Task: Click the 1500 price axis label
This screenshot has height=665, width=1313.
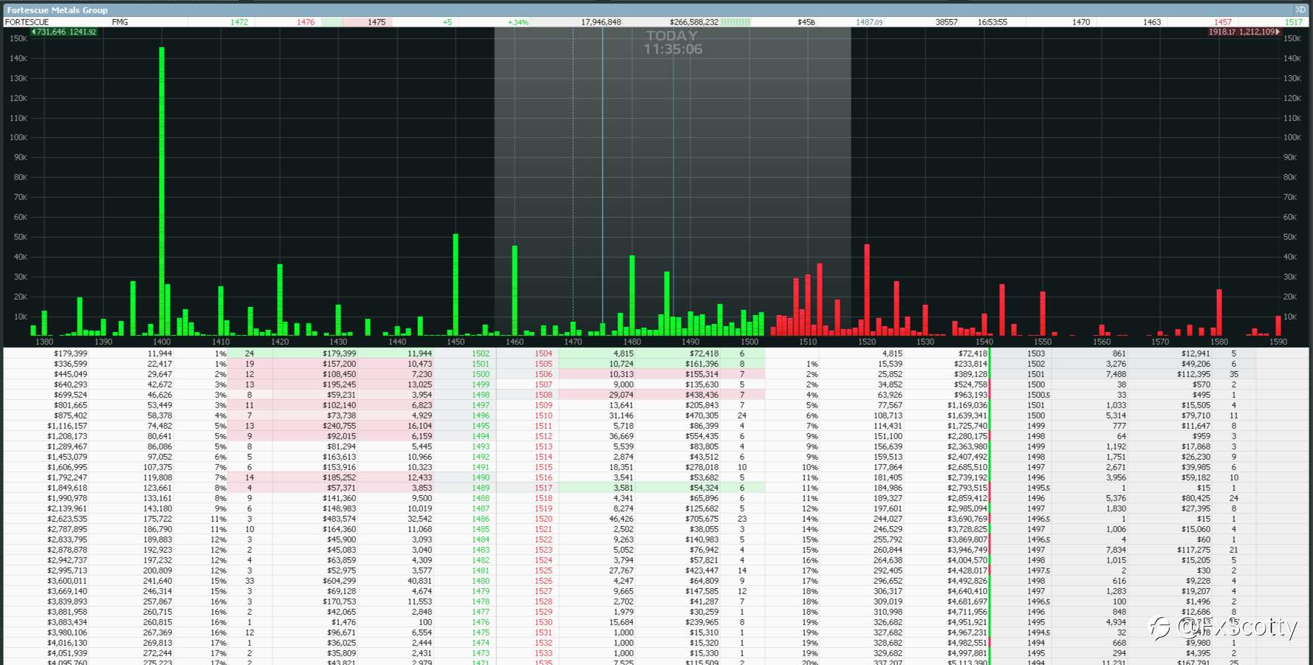Action: point(749,342)
